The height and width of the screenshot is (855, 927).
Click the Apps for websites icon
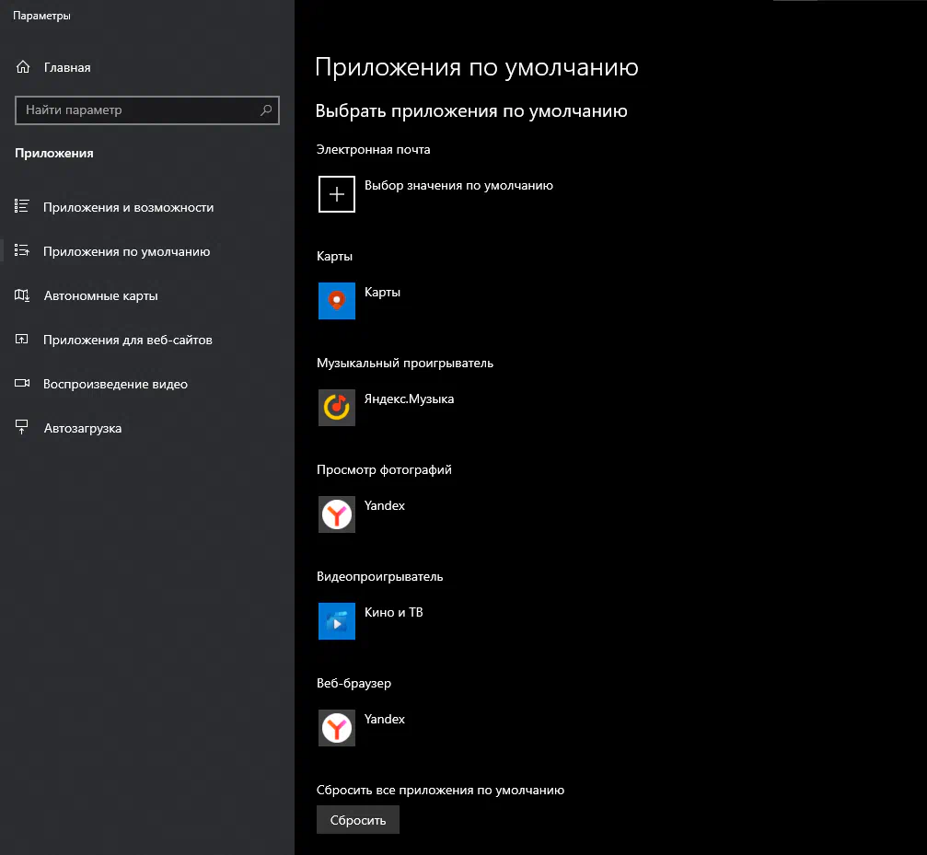(22, 340)
